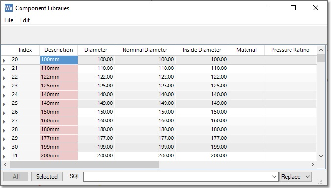Click the vertical scrollbar down arrow

coord(321,156)
